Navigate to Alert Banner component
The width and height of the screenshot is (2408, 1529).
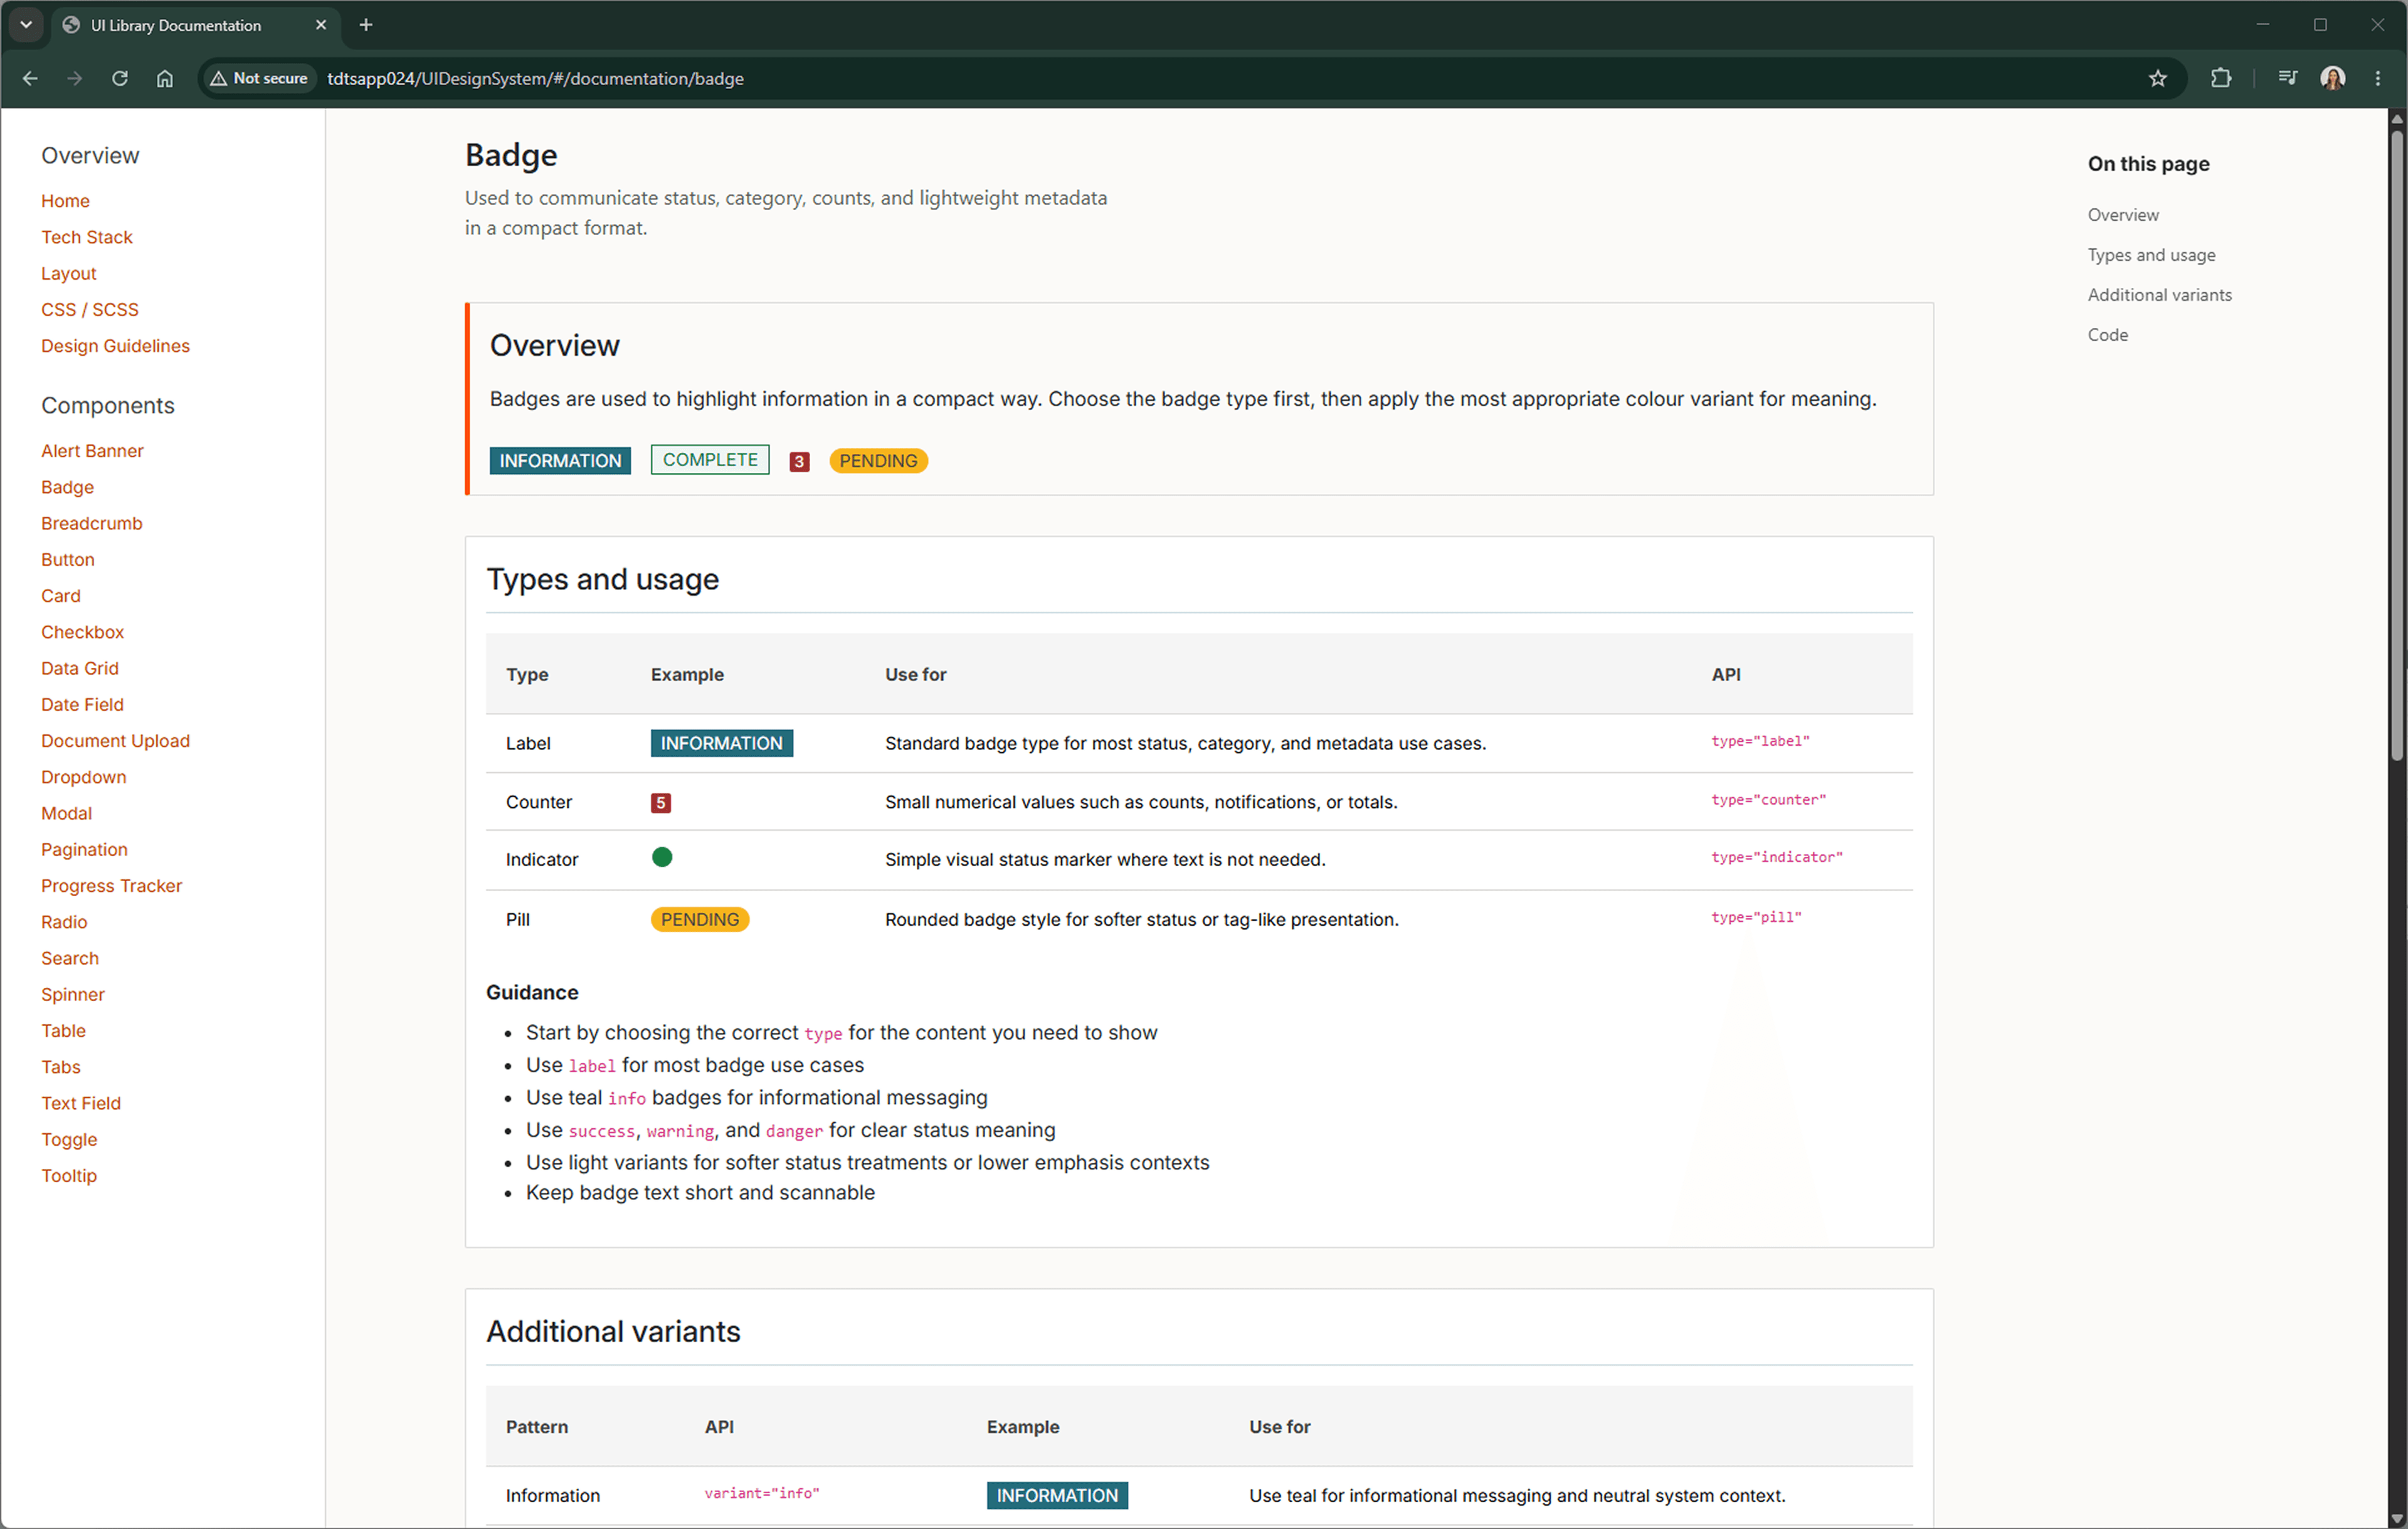(x=92, y=451)
